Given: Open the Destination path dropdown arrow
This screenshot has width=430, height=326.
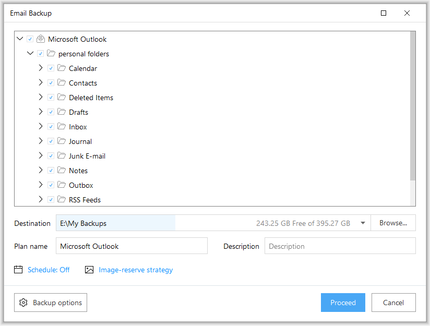Looking at the screenshot, I should tap(363, 223).
